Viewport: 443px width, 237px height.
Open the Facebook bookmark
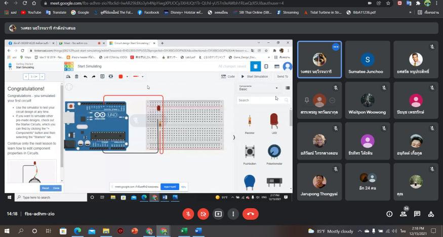tap(148, 13)
